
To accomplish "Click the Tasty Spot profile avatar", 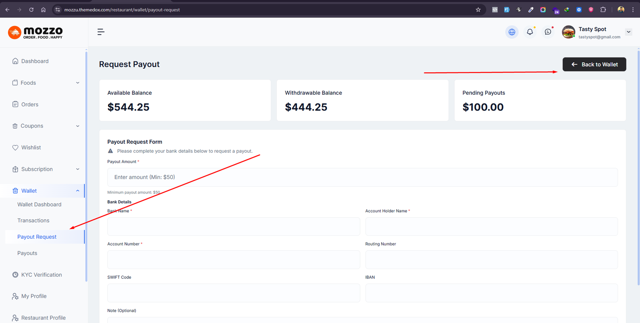I will (568, 32).
